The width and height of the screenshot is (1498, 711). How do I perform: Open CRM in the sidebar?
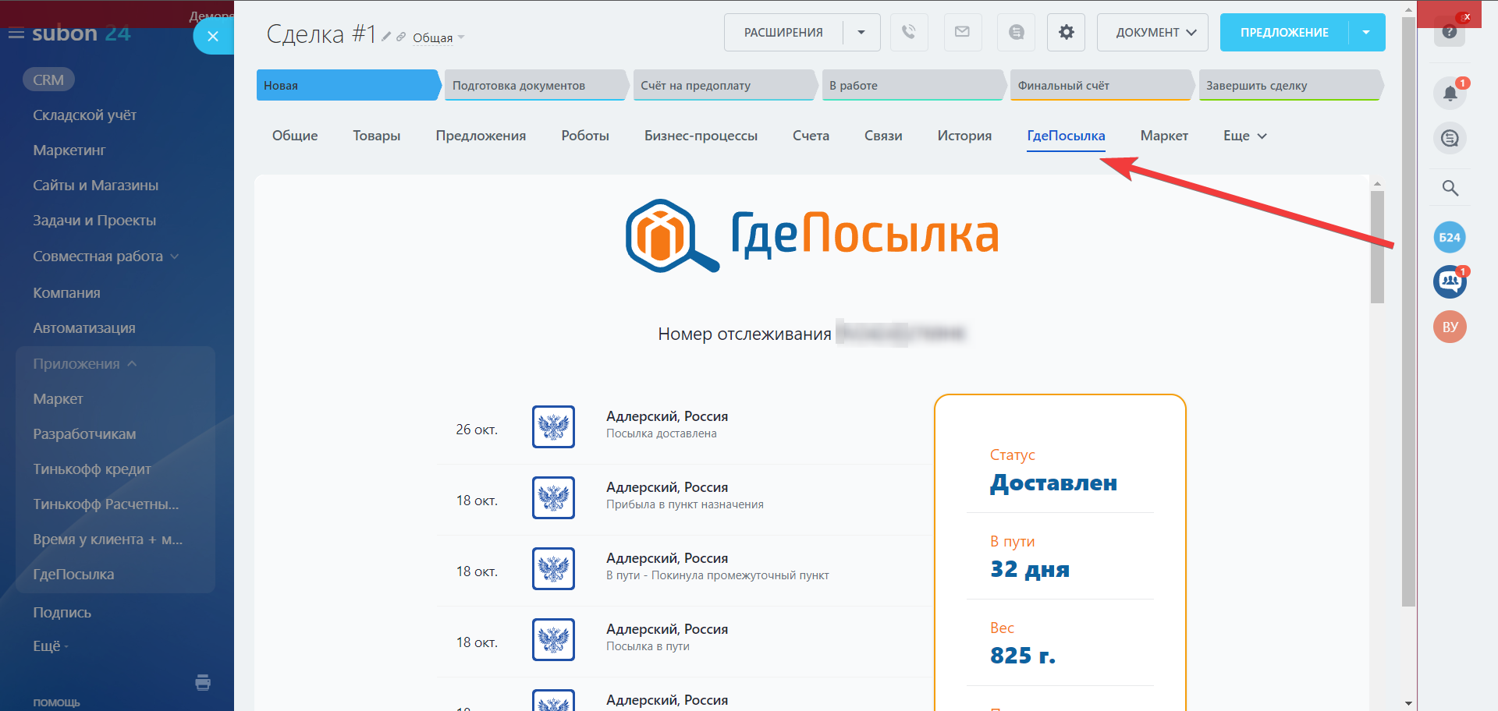pos(48,80)
